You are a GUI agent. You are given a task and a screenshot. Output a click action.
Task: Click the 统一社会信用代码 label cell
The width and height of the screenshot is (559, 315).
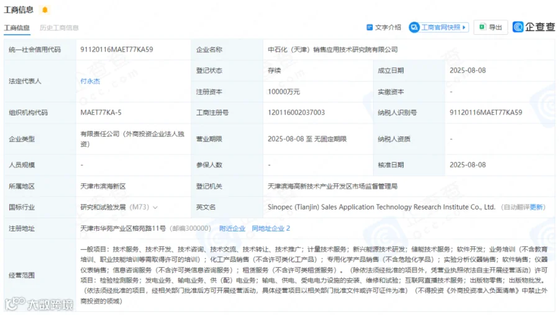pyautogui.click(x=40, y=50)
